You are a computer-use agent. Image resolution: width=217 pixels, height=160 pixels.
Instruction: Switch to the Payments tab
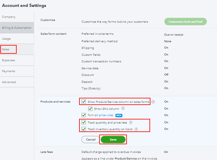coord(9,71)
